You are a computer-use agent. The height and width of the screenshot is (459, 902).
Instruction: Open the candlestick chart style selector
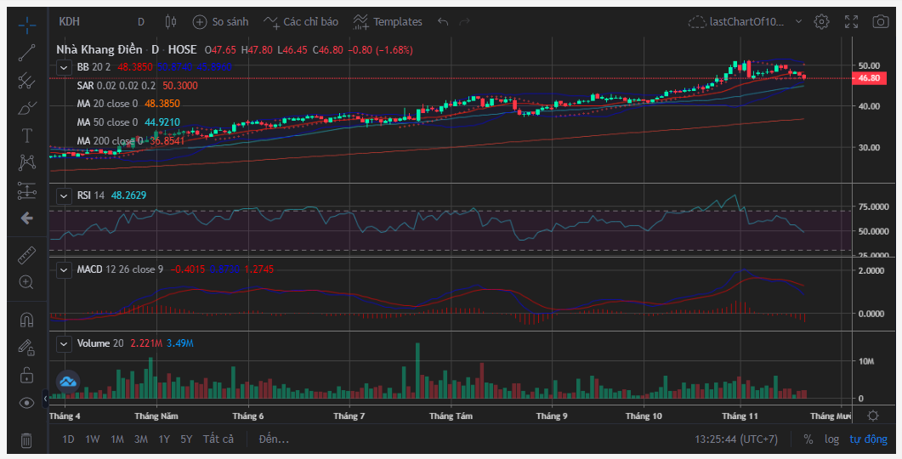point(170,21)
